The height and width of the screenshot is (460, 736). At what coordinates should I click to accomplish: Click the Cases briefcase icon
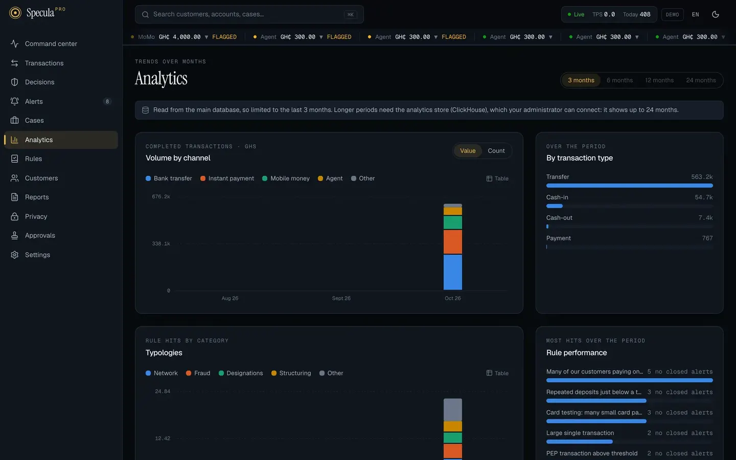tap(14, 121)
